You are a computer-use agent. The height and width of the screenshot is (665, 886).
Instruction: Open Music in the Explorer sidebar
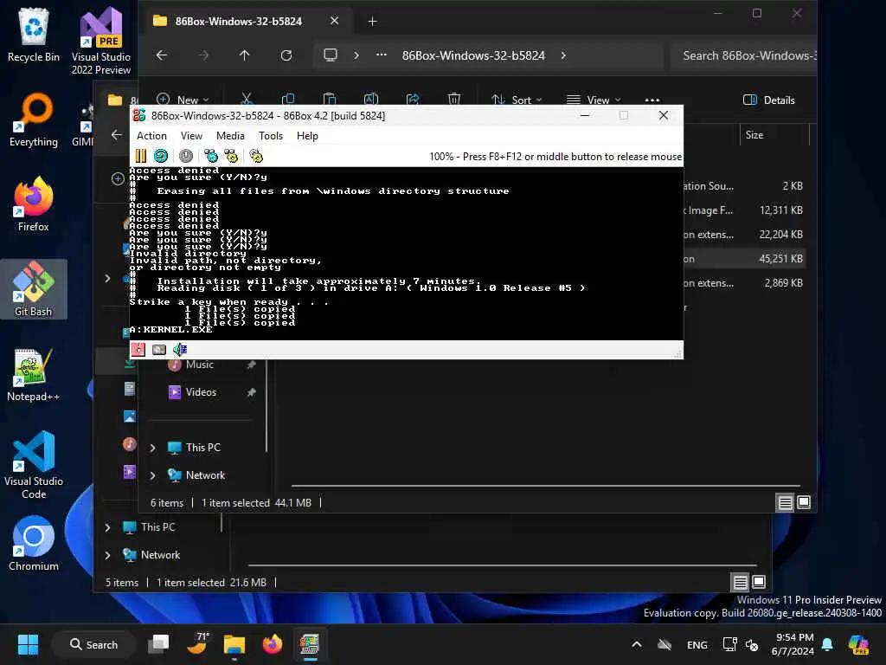[200, 365]
